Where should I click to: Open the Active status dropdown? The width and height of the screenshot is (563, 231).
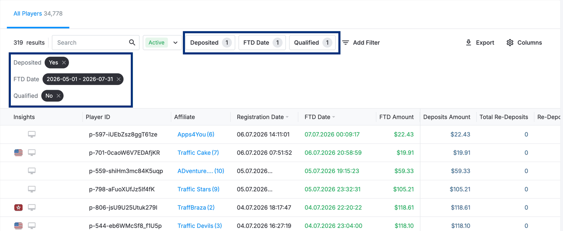pos(162,42)
